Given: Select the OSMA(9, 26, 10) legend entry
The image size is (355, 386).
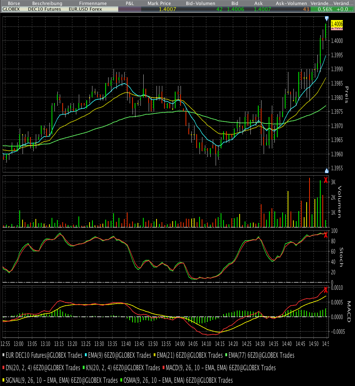Looking at the screenshot, I should (x=177, y=380).
